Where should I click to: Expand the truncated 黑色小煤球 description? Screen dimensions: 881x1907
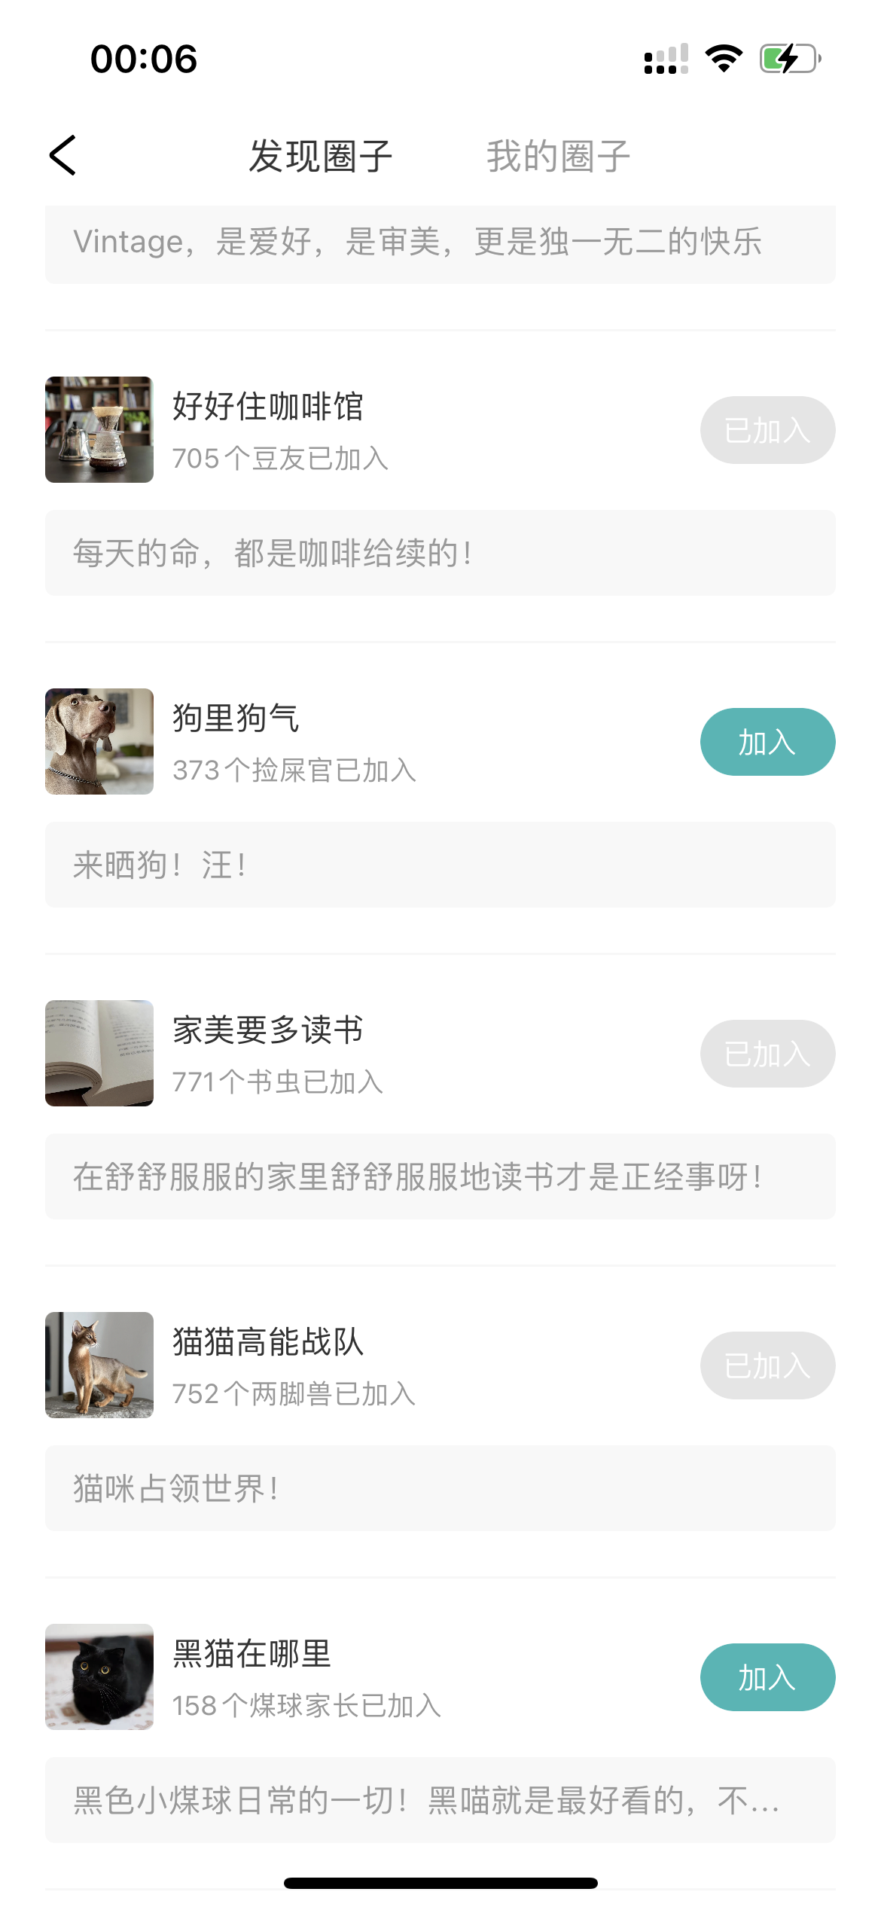click(x=440, y=1800)
